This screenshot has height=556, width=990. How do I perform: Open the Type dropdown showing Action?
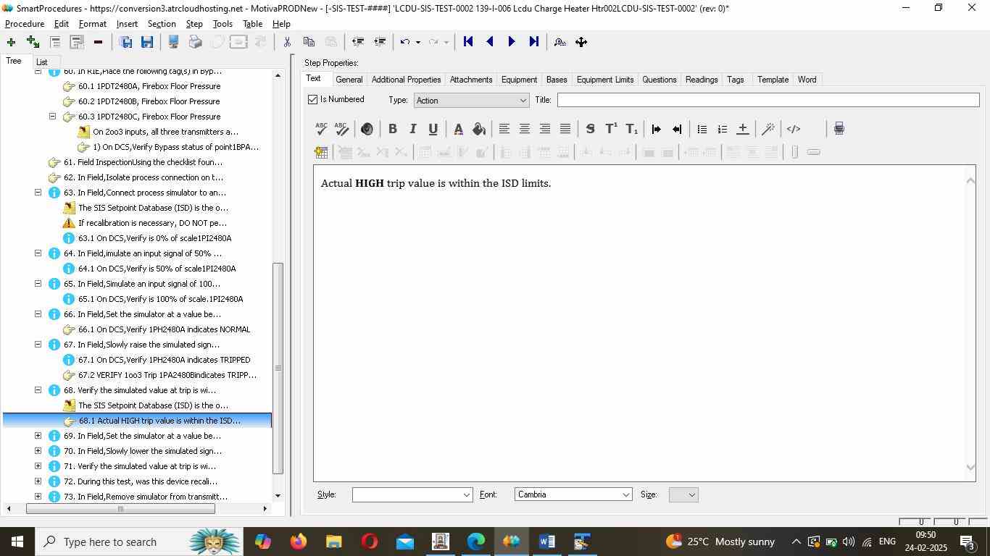click(x=470, y=101)
